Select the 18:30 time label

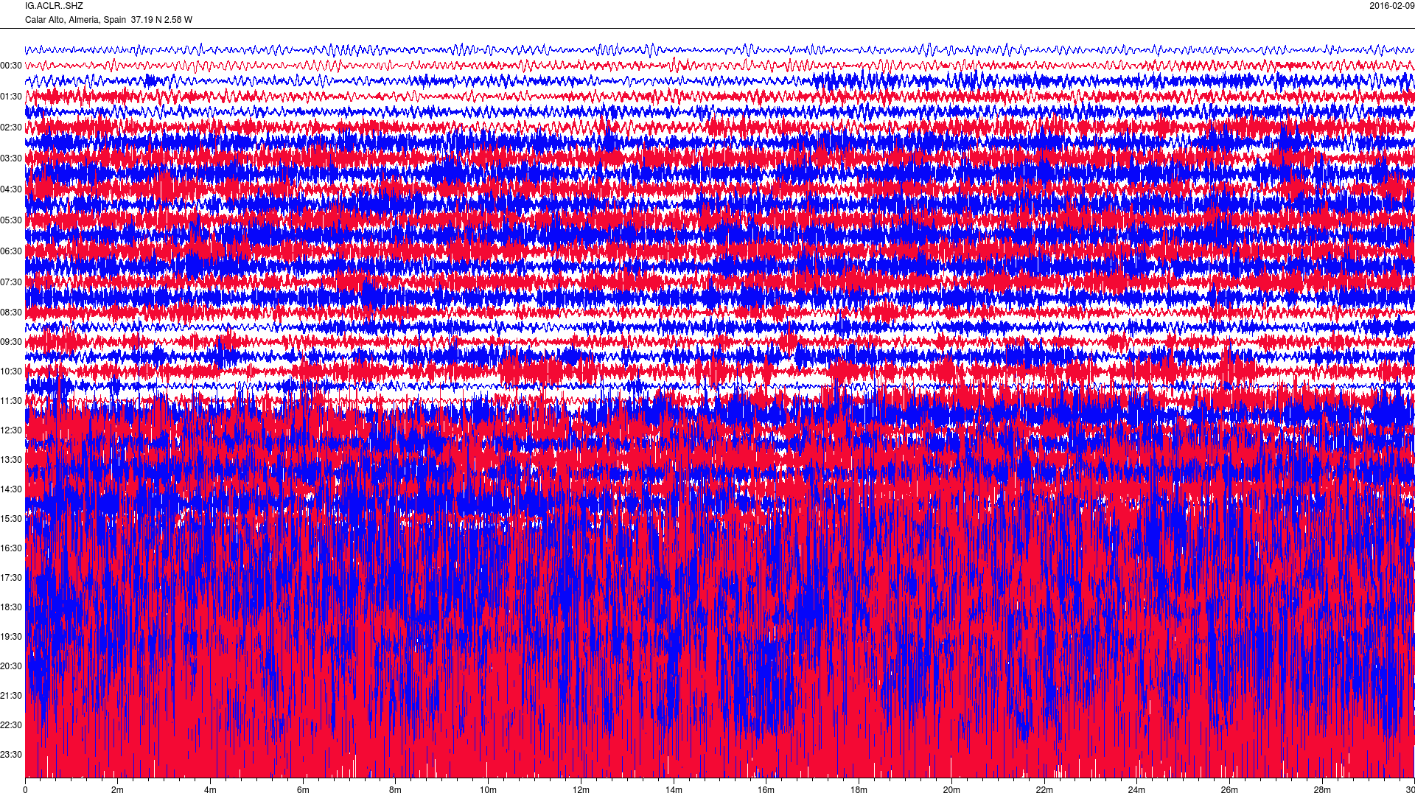(11, 607)
